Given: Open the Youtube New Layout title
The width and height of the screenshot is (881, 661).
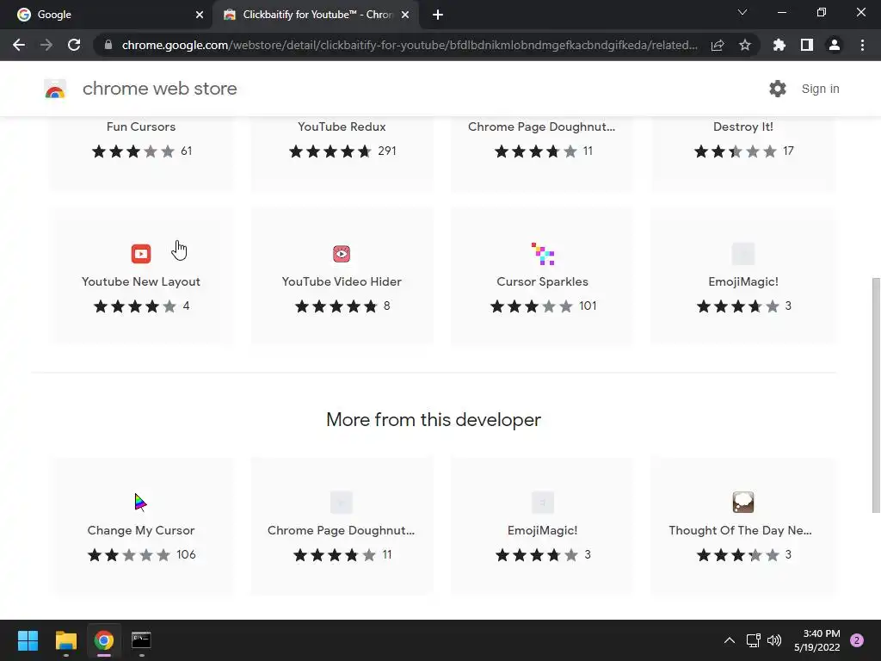Looking at the screenshot, I should pyautogui.click(x=141, y=281).
